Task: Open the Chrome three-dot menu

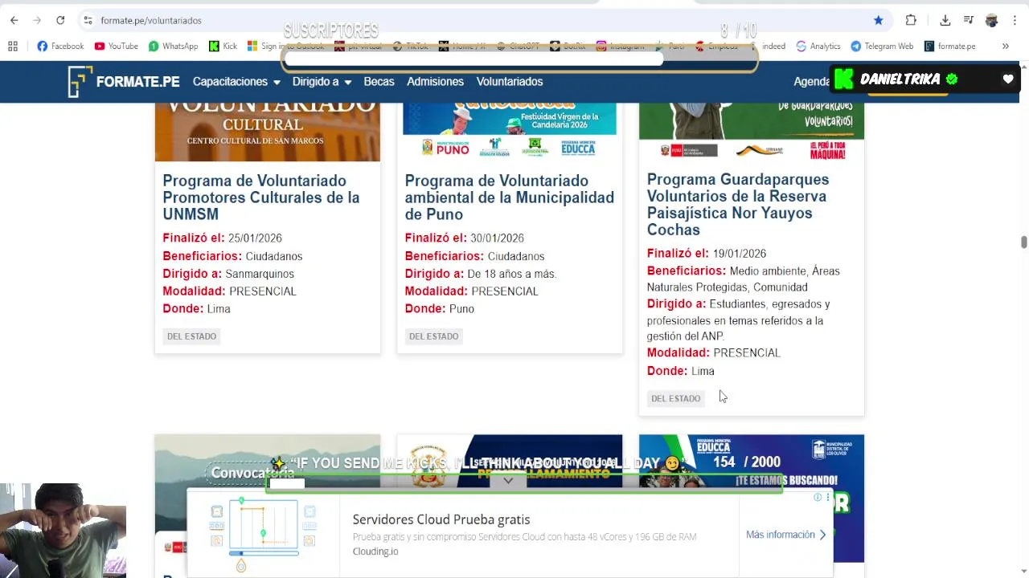Action: [1015, 20]
